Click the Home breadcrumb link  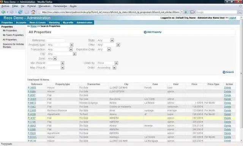tap(33, 26)
